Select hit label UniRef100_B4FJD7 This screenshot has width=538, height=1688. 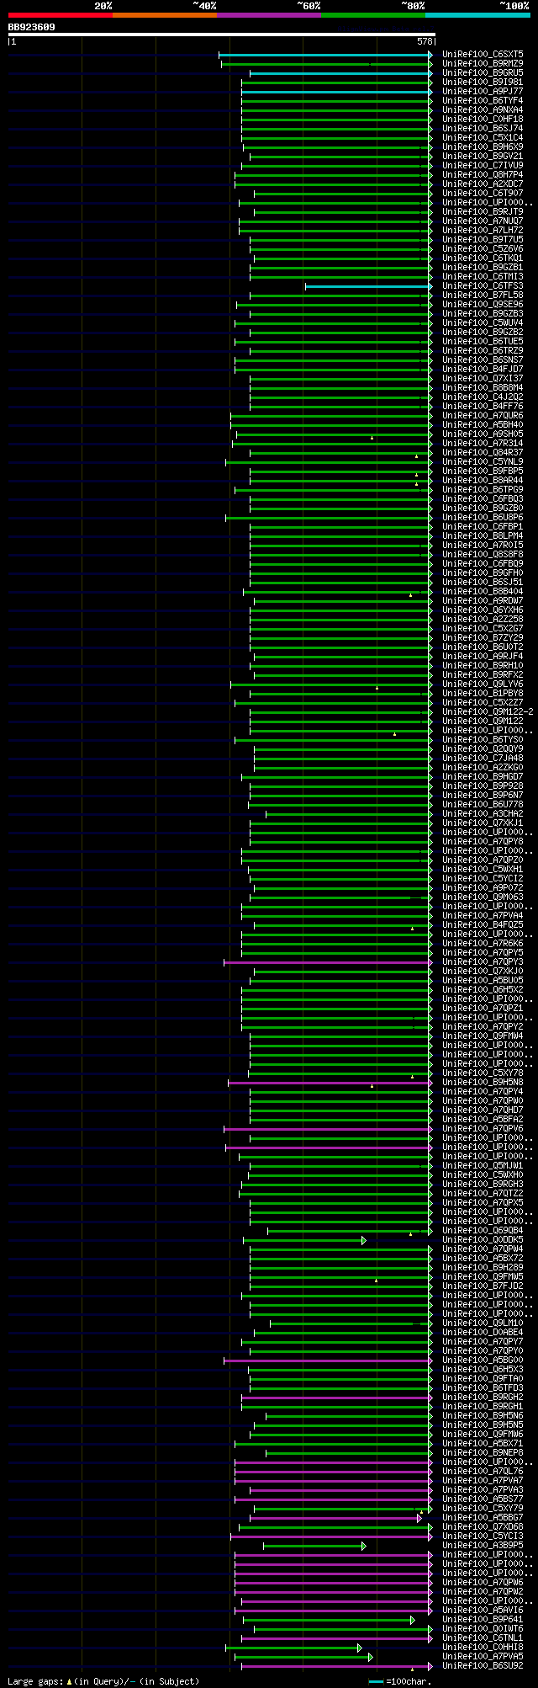[x=483, y=370]
